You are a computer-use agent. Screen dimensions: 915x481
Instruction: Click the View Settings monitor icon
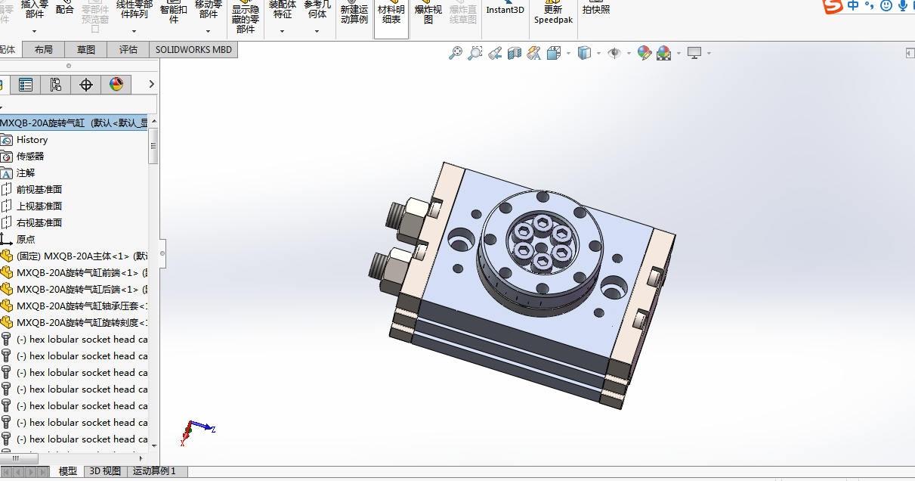tap(694, 53)
